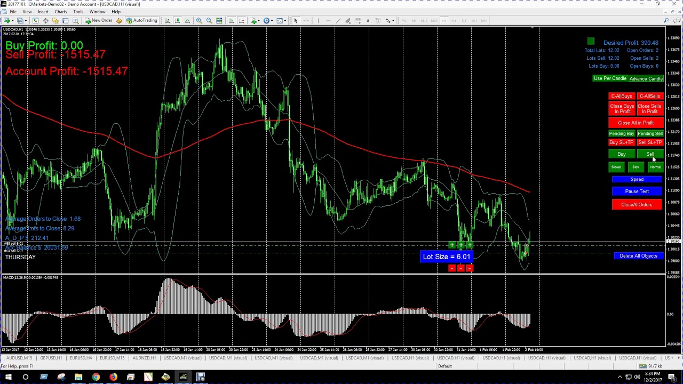This screenshot has height=384, width=683.
Task: Zoom out of the chart
Action: [209, 20]
